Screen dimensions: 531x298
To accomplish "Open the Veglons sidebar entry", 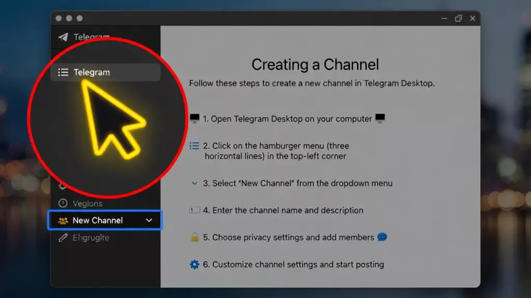I will (x=87, y=203).
